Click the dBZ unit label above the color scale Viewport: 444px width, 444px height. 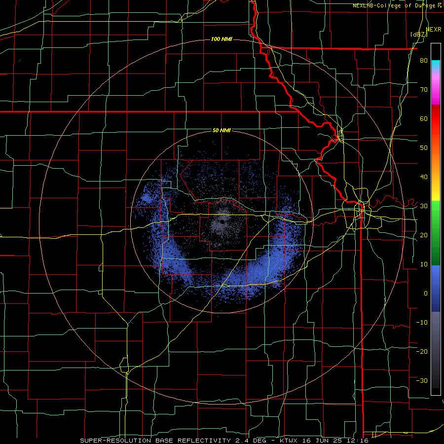419,35
